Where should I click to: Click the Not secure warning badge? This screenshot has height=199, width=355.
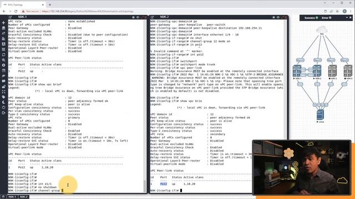[30, 11]
